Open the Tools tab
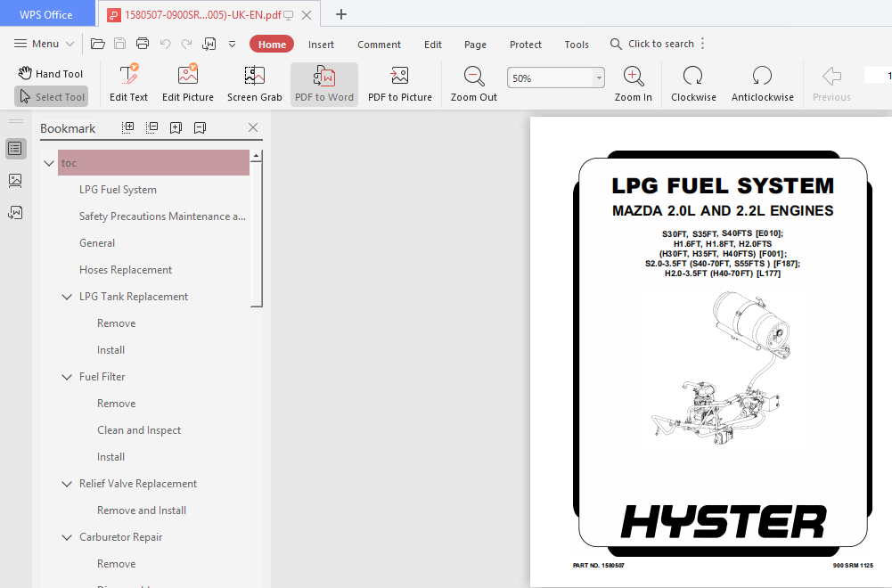The height and width of the screenshot is (588, 892). tap(577, 45)
